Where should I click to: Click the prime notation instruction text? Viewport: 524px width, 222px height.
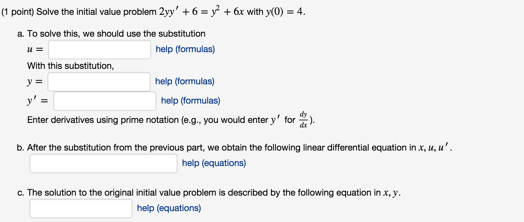click(x=171, y=120)
